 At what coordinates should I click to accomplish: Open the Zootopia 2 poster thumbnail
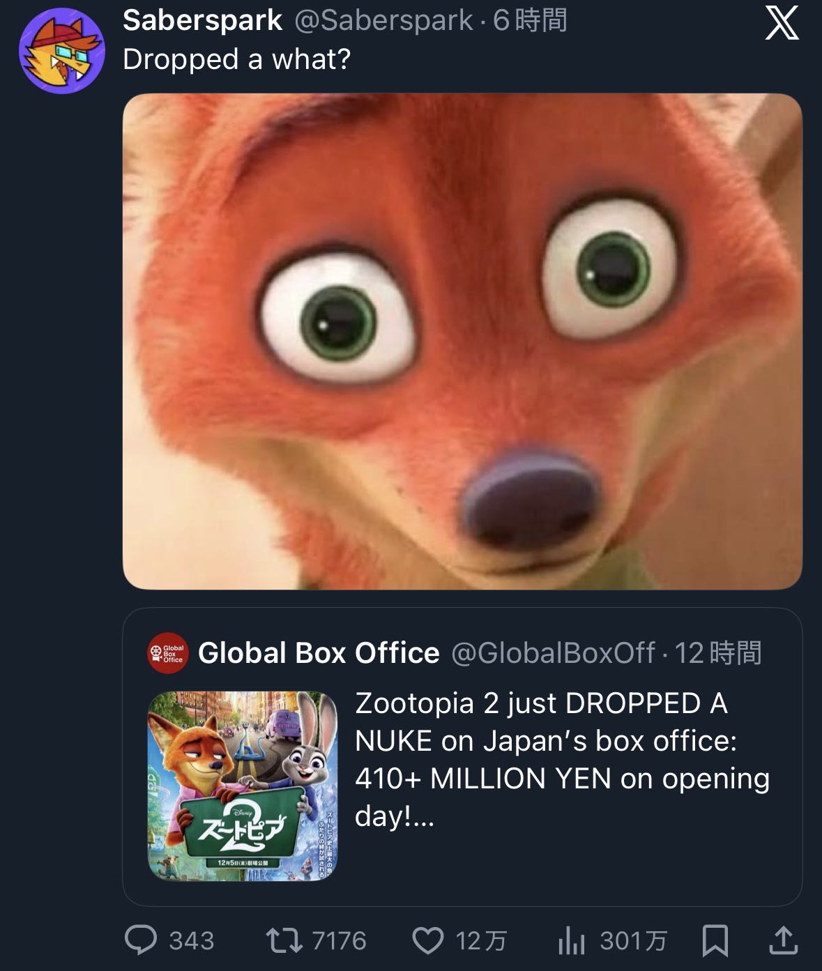[x=242, y=786]
